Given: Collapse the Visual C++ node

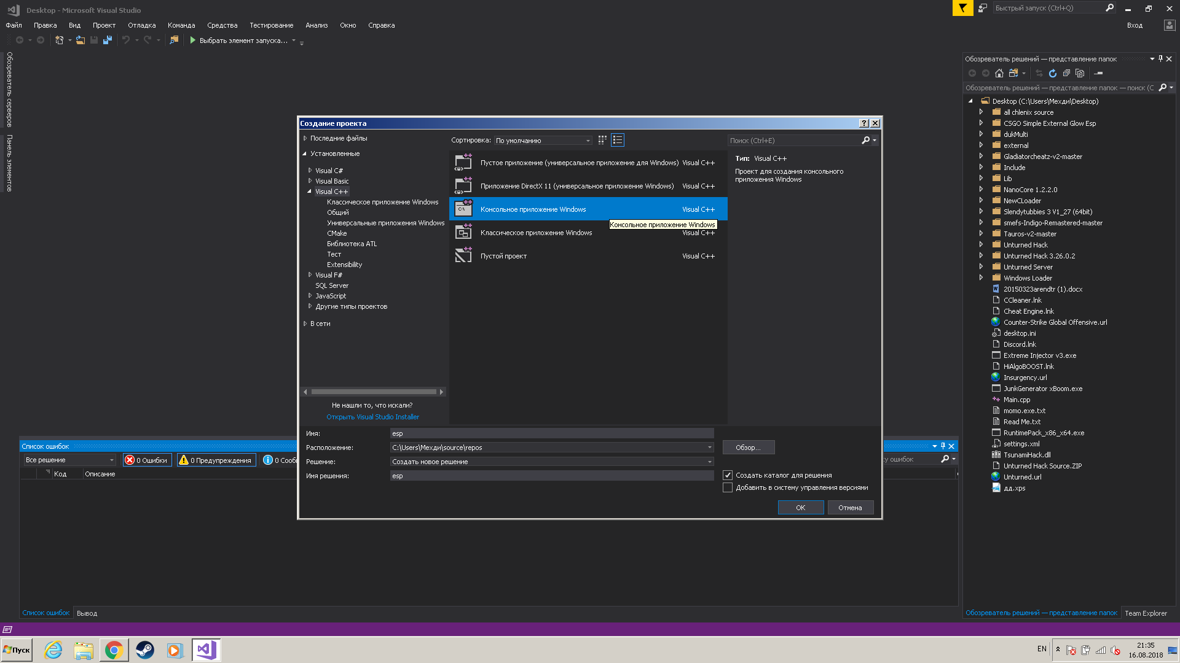Looking at the screenshot, I should coord(310,191).
